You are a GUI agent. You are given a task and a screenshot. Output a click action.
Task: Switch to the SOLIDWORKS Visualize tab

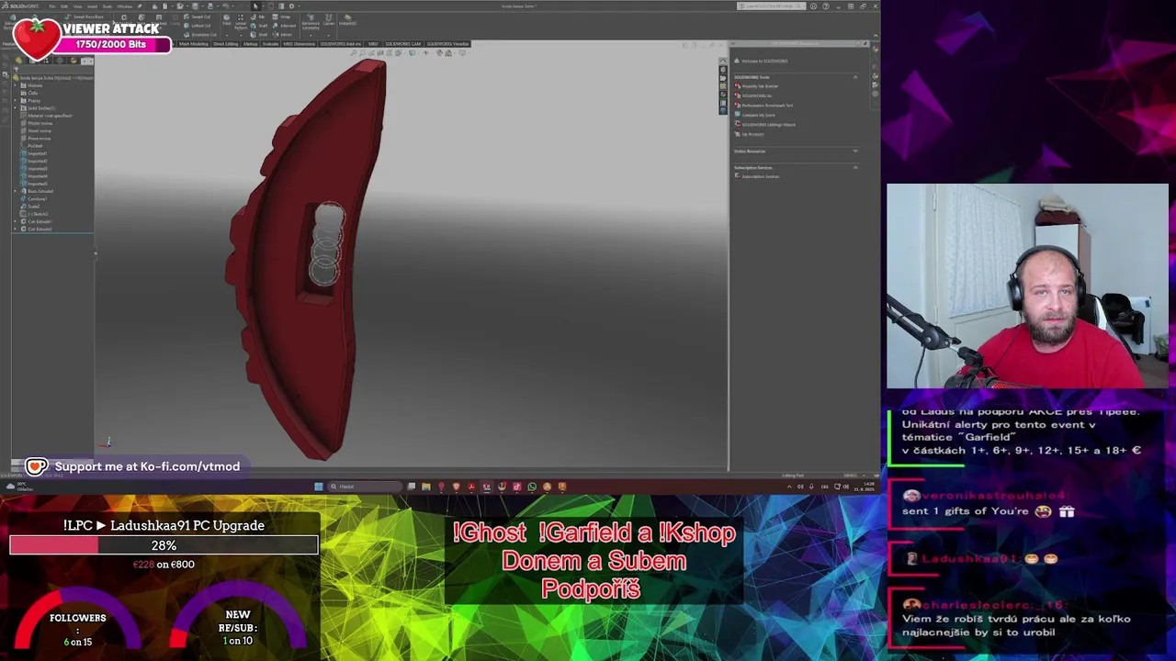447,43
